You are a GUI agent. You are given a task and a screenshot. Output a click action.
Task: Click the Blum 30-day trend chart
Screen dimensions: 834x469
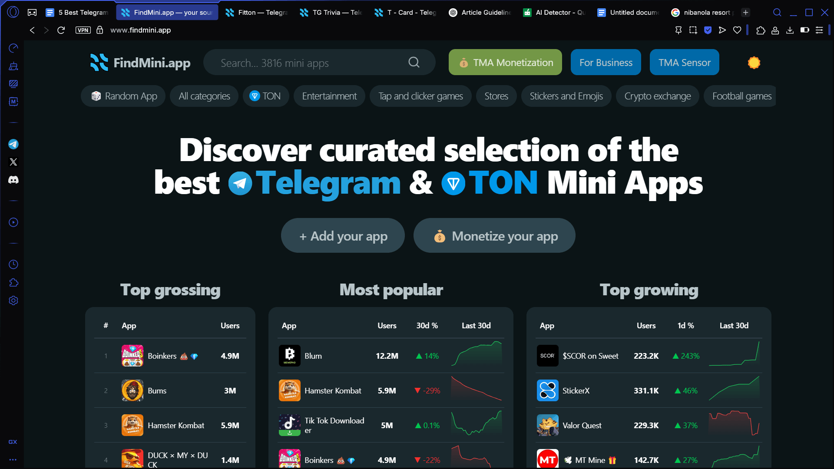coord(477,353)
